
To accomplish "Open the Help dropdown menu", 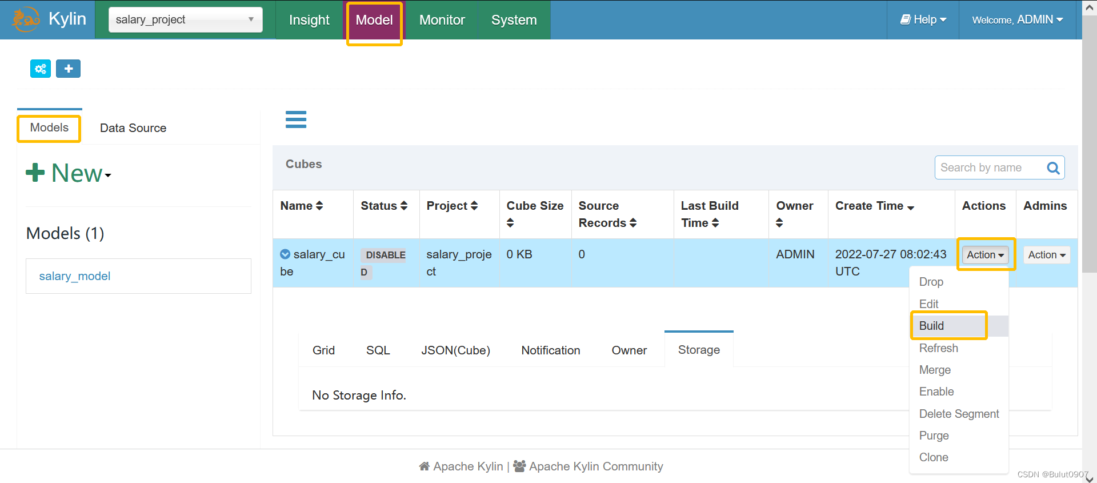I will (x=923, y=19).
